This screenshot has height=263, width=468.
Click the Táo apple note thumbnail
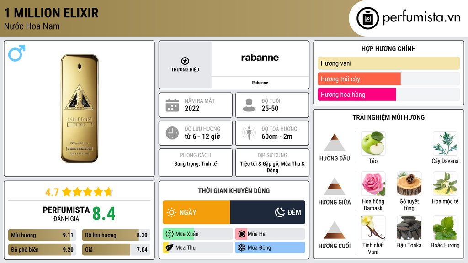[373, 143]
